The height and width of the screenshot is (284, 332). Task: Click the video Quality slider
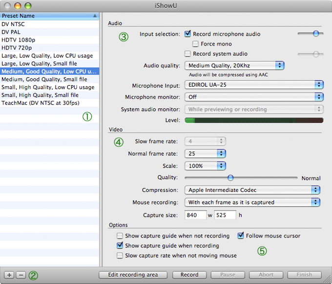(241, 178)
